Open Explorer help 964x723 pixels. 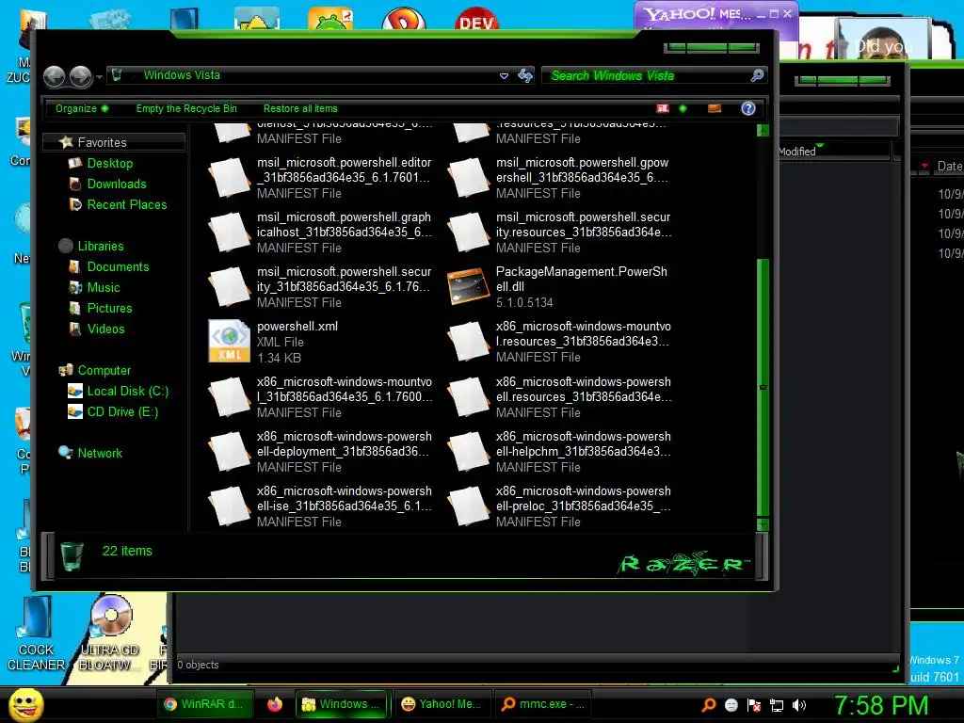747,109
